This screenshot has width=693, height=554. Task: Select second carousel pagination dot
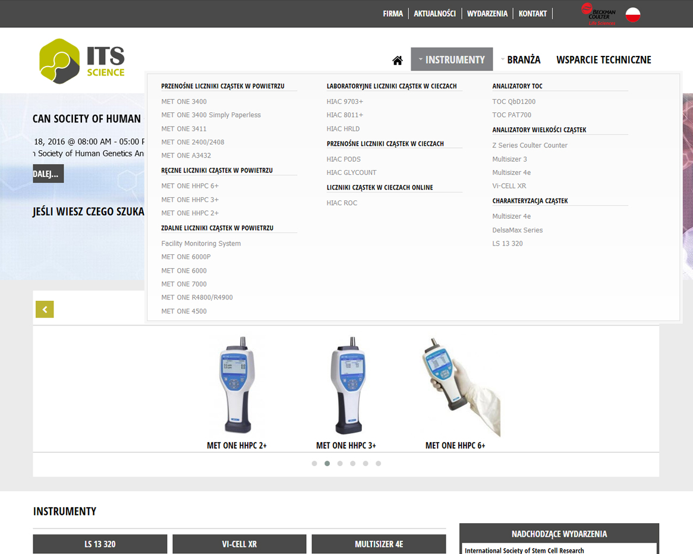click(x=327, y=464)
